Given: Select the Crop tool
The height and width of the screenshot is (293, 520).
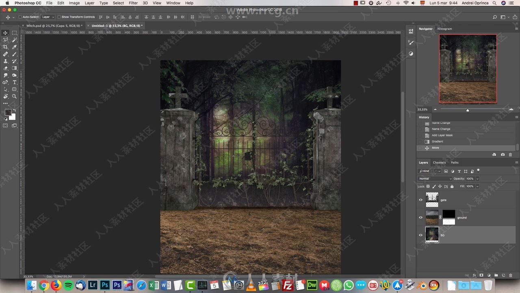Looking at the screenshot, I should point(5,47).
